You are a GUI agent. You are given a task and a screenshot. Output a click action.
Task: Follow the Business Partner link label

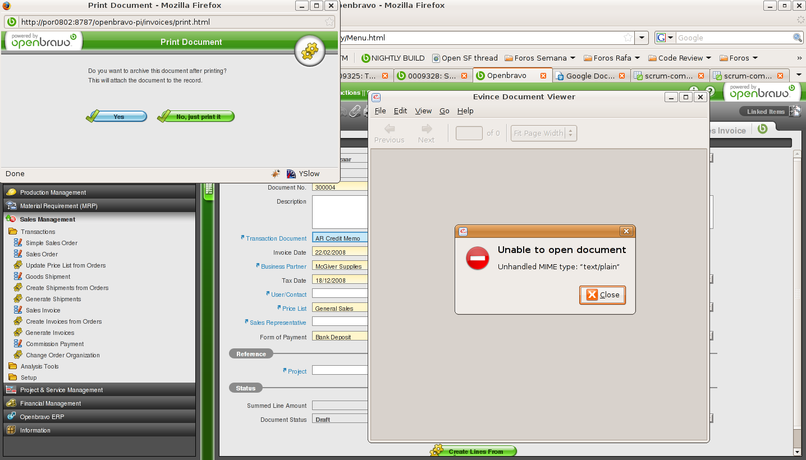click(x=283, y=266)
